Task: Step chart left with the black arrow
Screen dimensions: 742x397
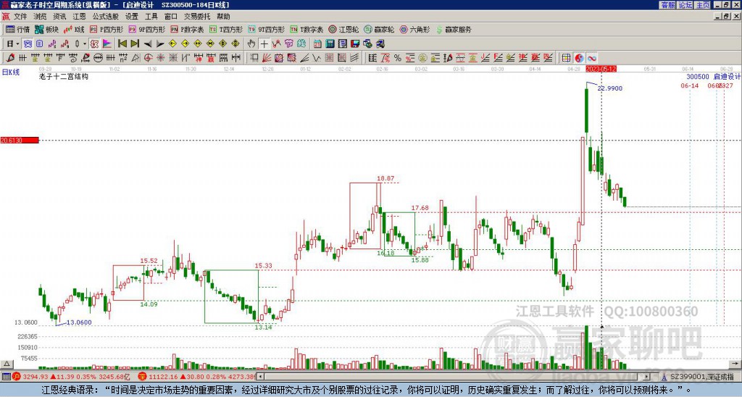Action: pos(148,44)
